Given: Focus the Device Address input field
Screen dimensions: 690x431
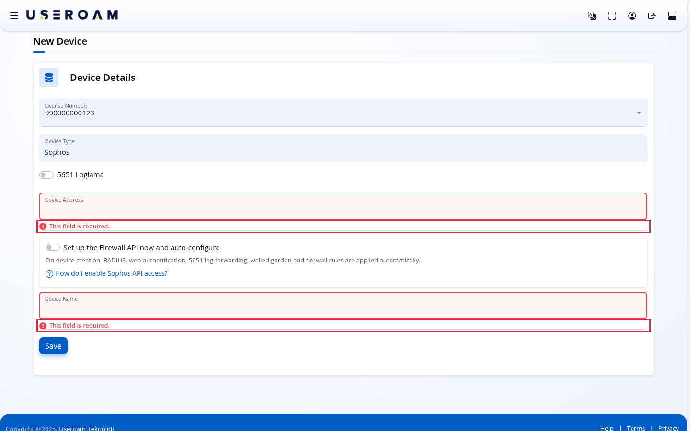Looking at the screenshot, I should (x=343, y=206).
